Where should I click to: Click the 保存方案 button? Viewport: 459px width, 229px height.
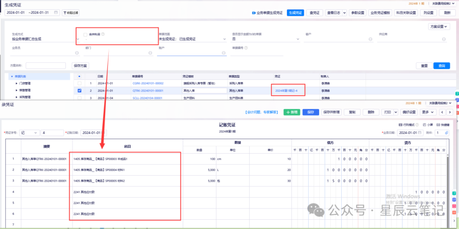click(80, 65)
